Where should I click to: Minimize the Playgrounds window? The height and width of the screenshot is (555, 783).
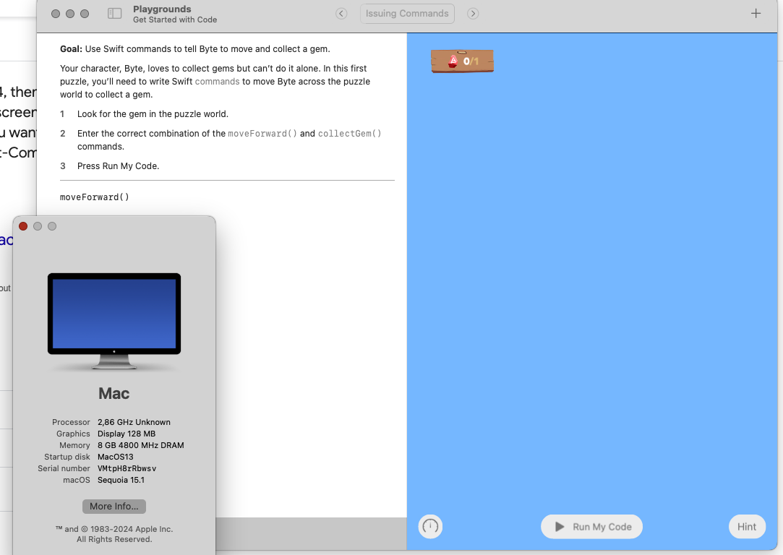[x=70, y=14]
